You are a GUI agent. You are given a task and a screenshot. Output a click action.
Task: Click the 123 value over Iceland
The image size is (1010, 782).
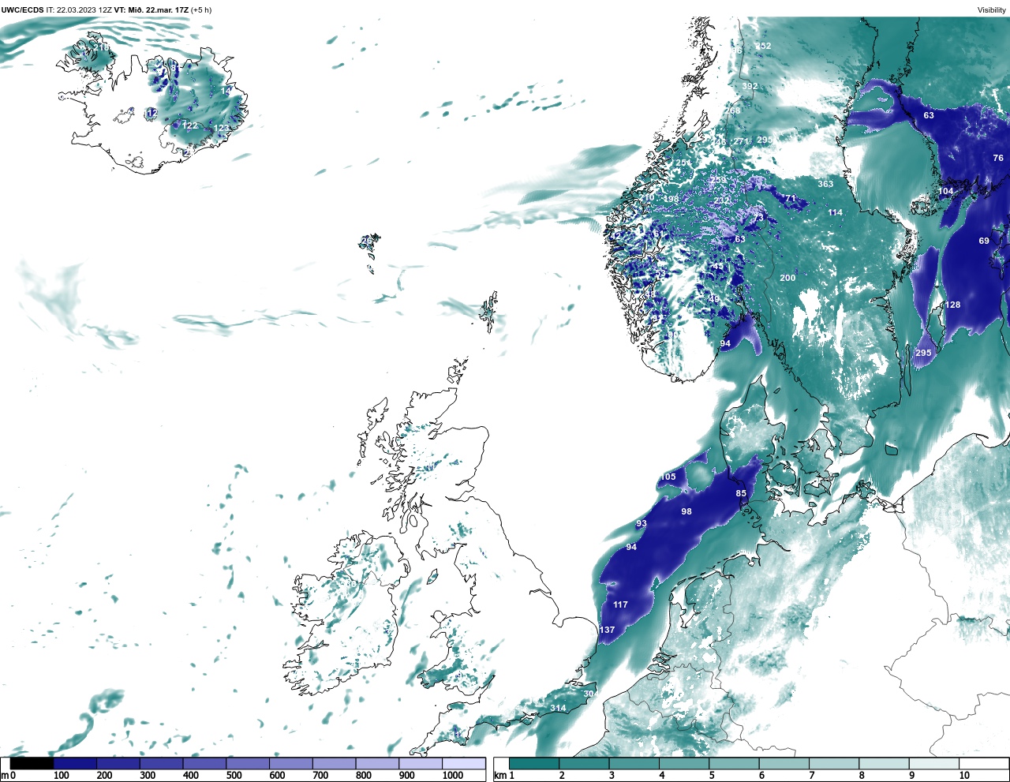[222, 128]
